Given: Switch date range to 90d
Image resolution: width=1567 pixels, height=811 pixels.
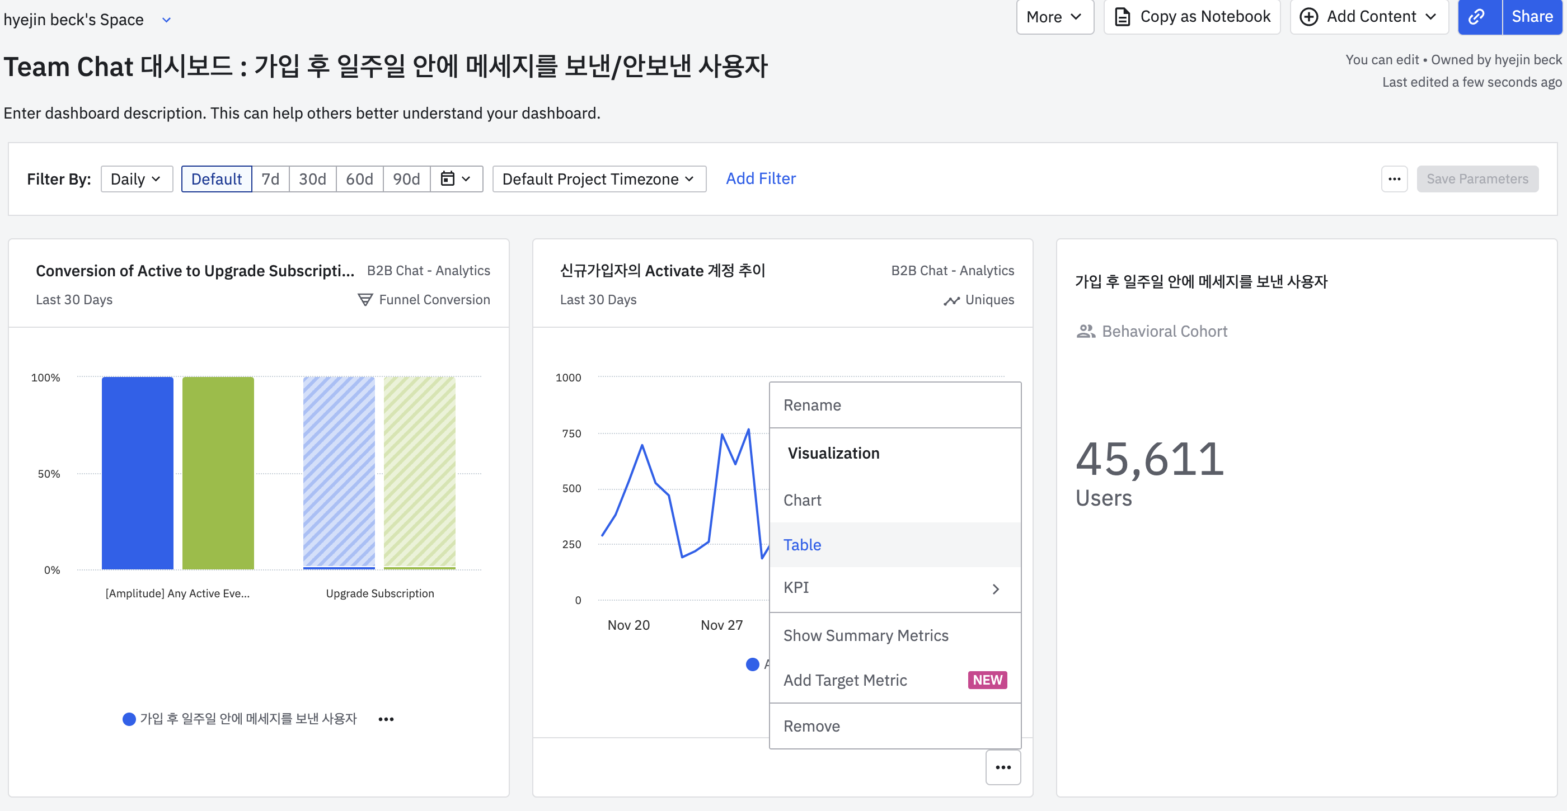Looking at the screenshot, I should point(406,179).
